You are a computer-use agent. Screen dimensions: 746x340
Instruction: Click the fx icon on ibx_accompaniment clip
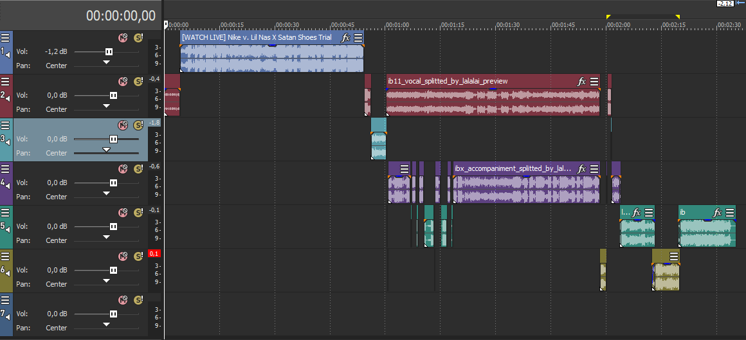[582, 169]
